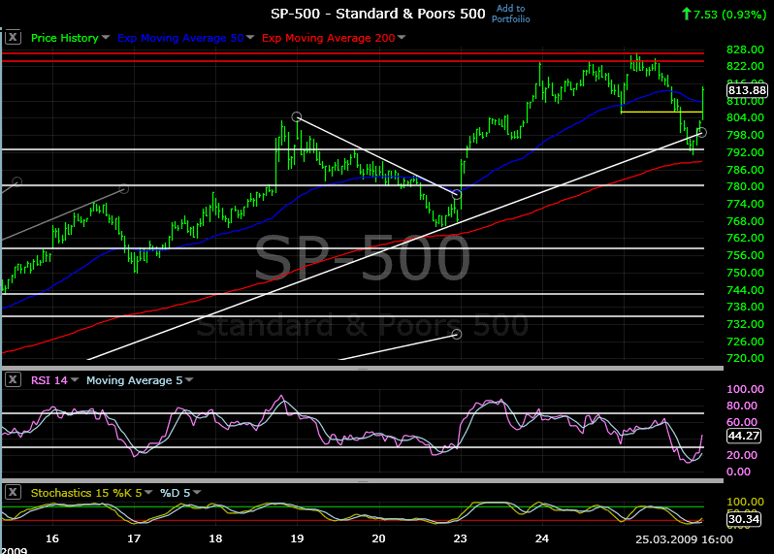
Task: Close the Stochastics indicator panel
Action: coord(13,492)
